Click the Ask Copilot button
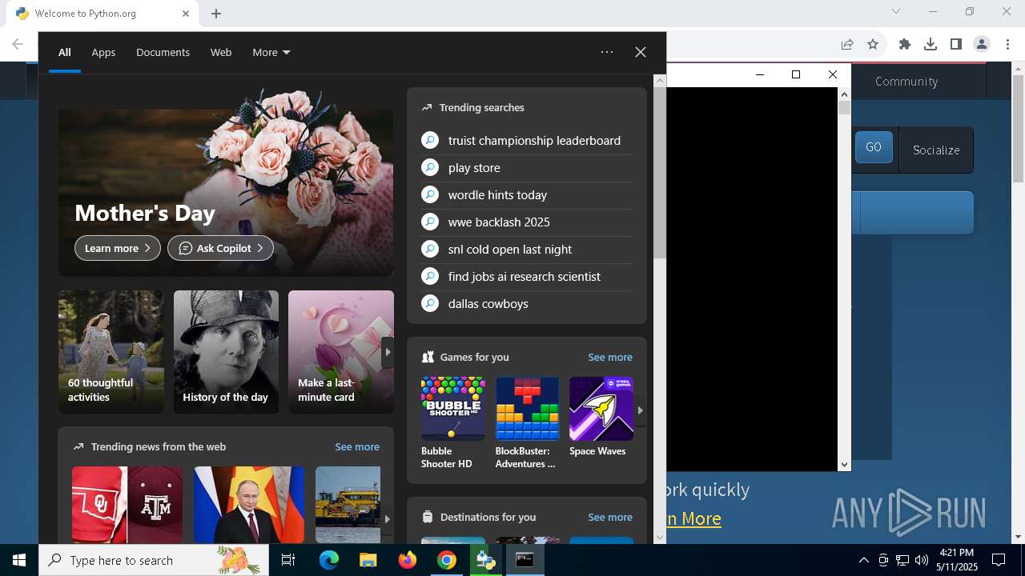The height and width of the screenshot is (576, 1025). [220, 248]
